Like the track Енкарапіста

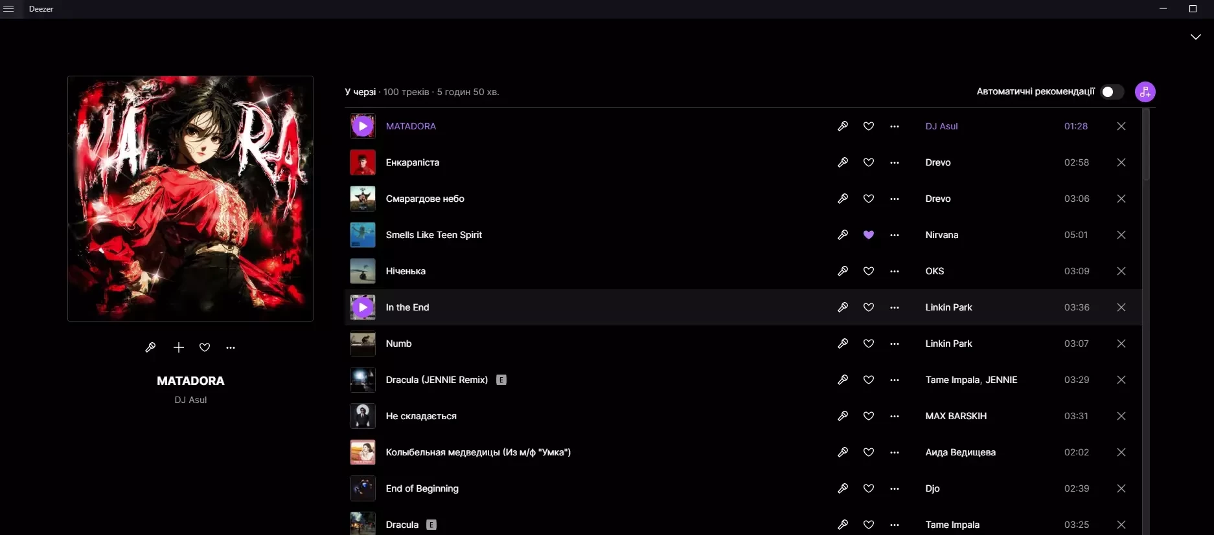(x=869, y=162)
